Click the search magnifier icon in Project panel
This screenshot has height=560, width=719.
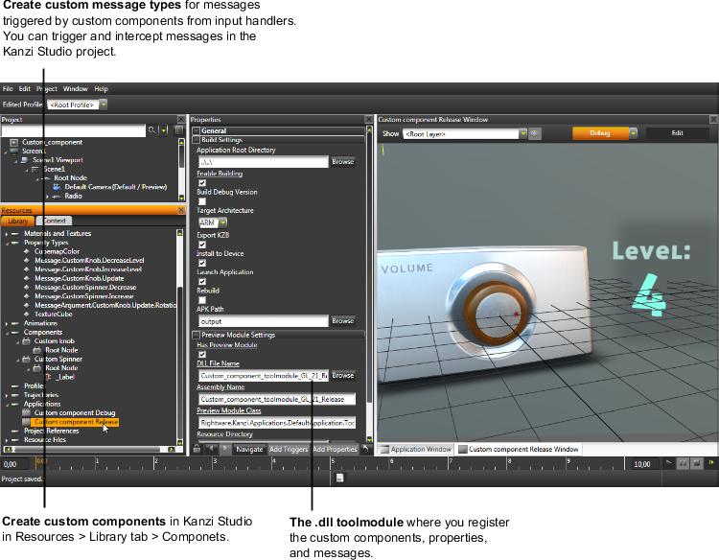point(151,130)
